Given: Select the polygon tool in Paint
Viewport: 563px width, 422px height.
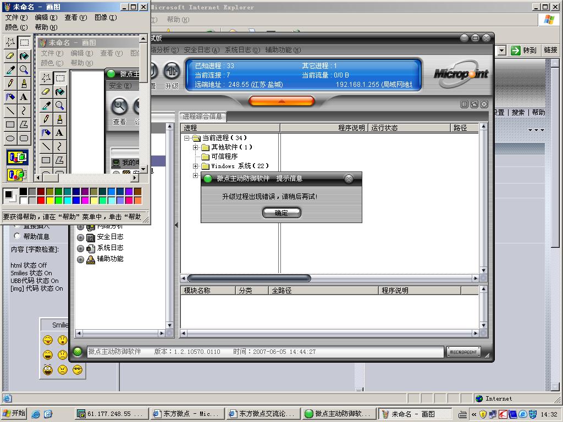Looking at the screenshot, I should tap(24, 124).
